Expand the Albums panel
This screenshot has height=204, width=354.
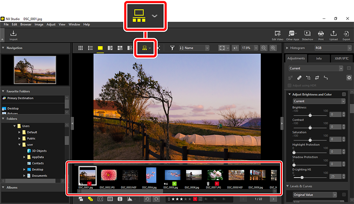click(3, 188)
